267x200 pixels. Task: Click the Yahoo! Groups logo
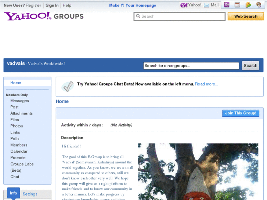click(44, 16)
